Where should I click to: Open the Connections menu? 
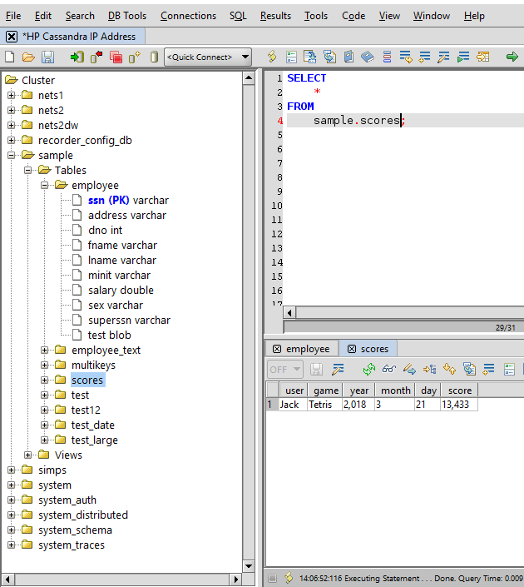pos(188,16)
